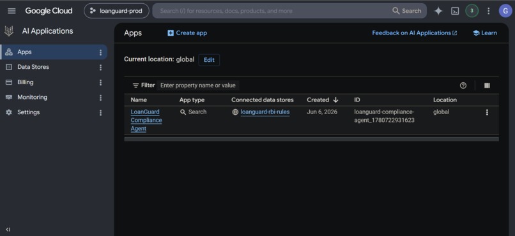Open Data Stores in the sidebar
The width and height of the screenshot is (515, 236).
tap(33, 67)
